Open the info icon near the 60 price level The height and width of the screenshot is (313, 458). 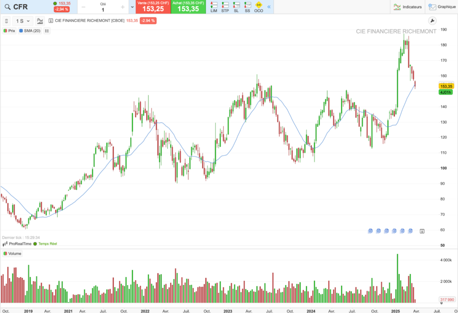click(x=422, y=231)
